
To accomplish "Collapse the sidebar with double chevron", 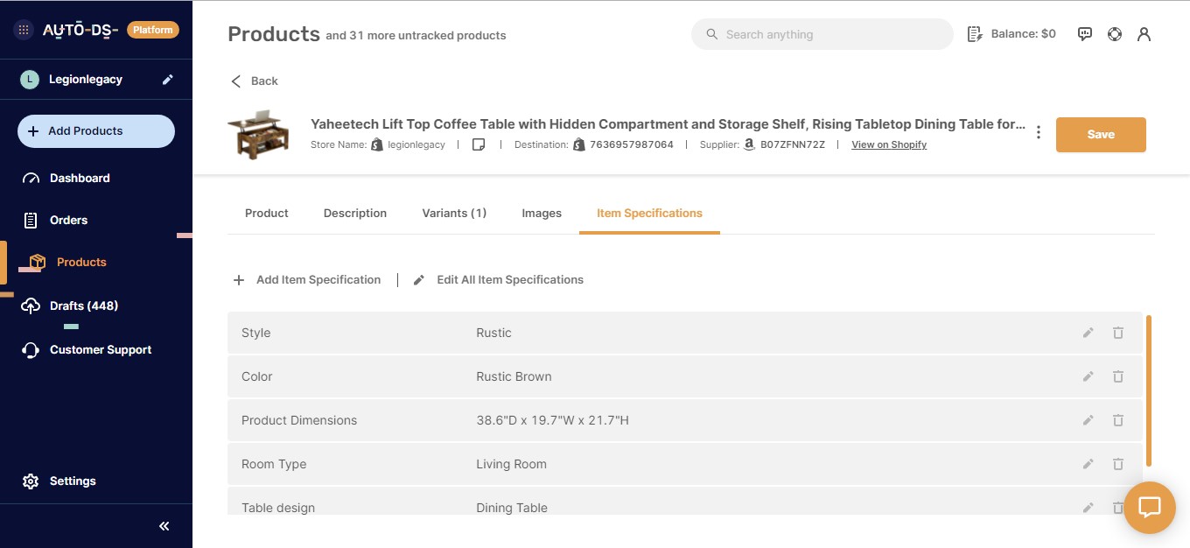I will [164, 526].
